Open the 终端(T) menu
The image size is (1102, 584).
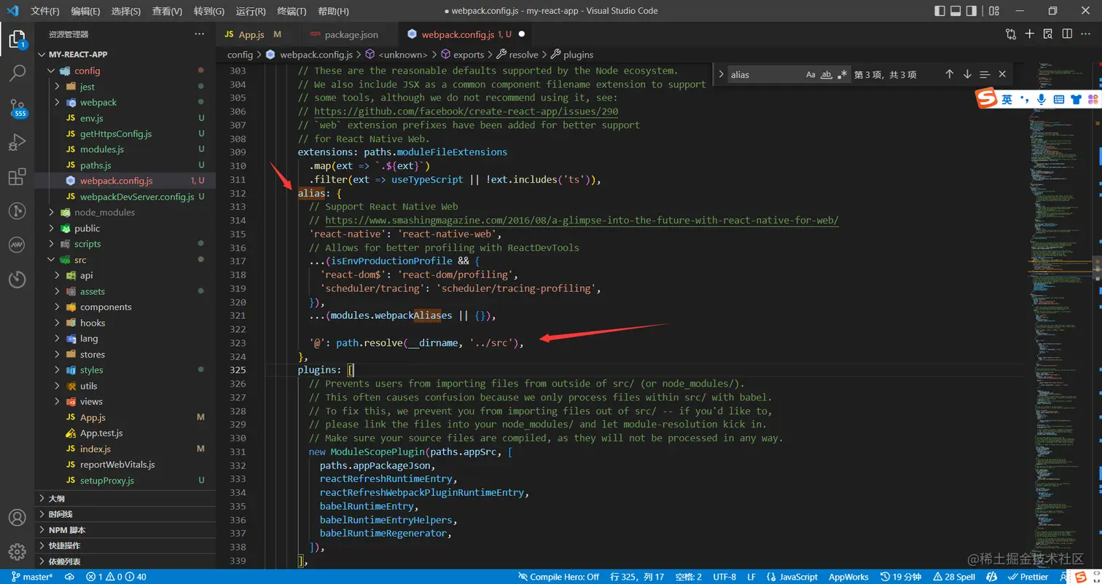(292, 12)
